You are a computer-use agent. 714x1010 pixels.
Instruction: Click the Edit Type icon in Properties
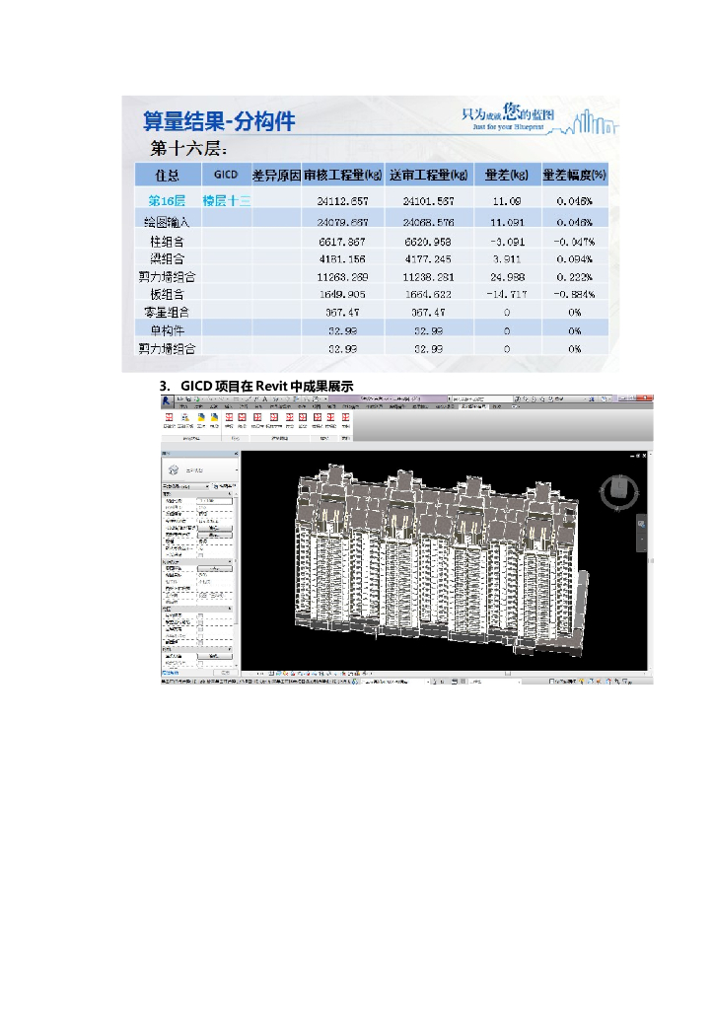pos(222,486)
